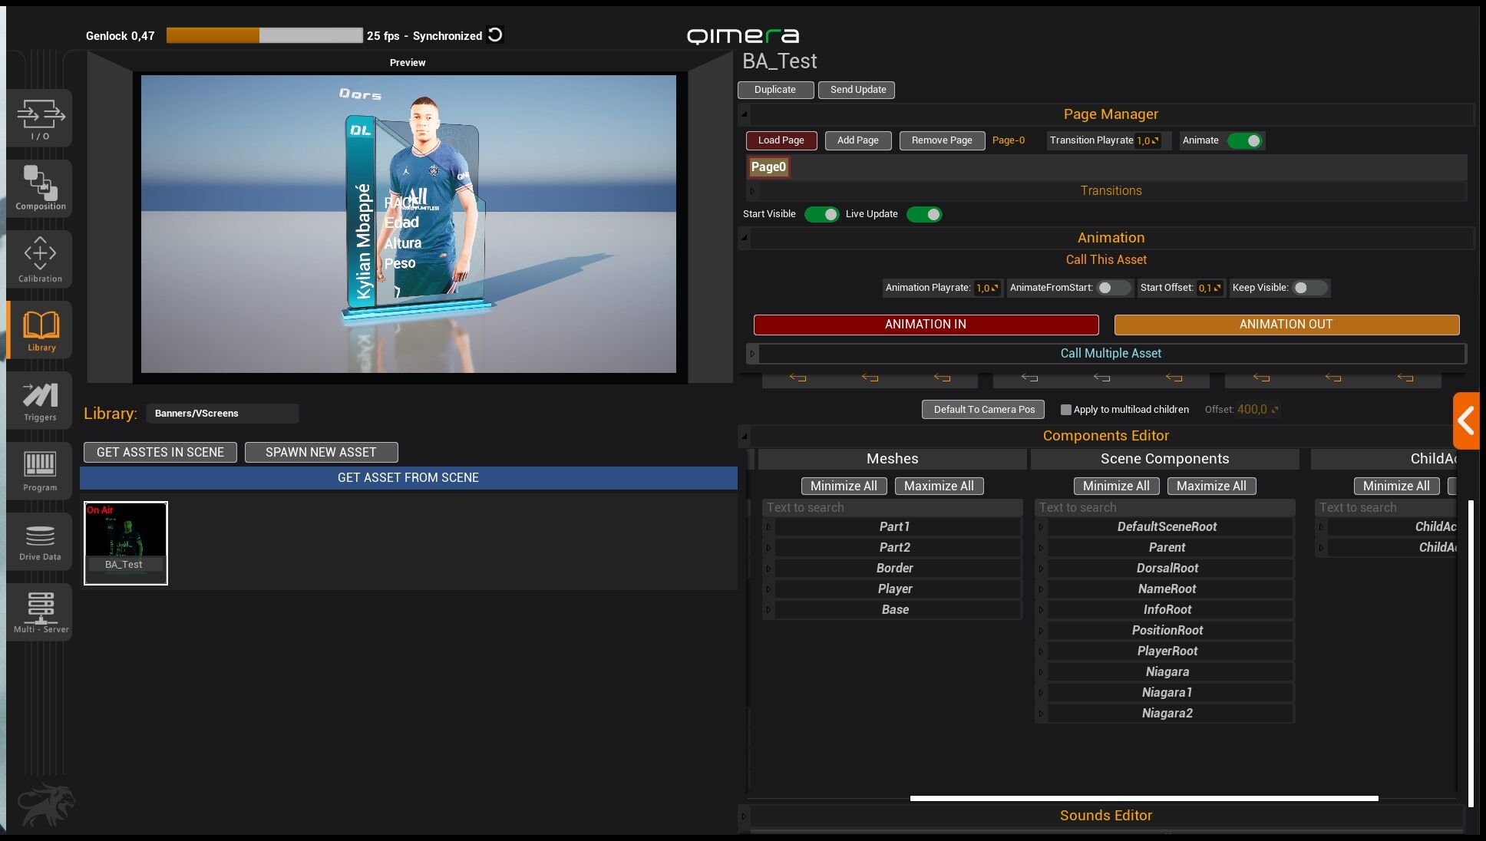Click the orange side panel arrow
Viewport: 1486px width, 841px height.
[1466, 420]
